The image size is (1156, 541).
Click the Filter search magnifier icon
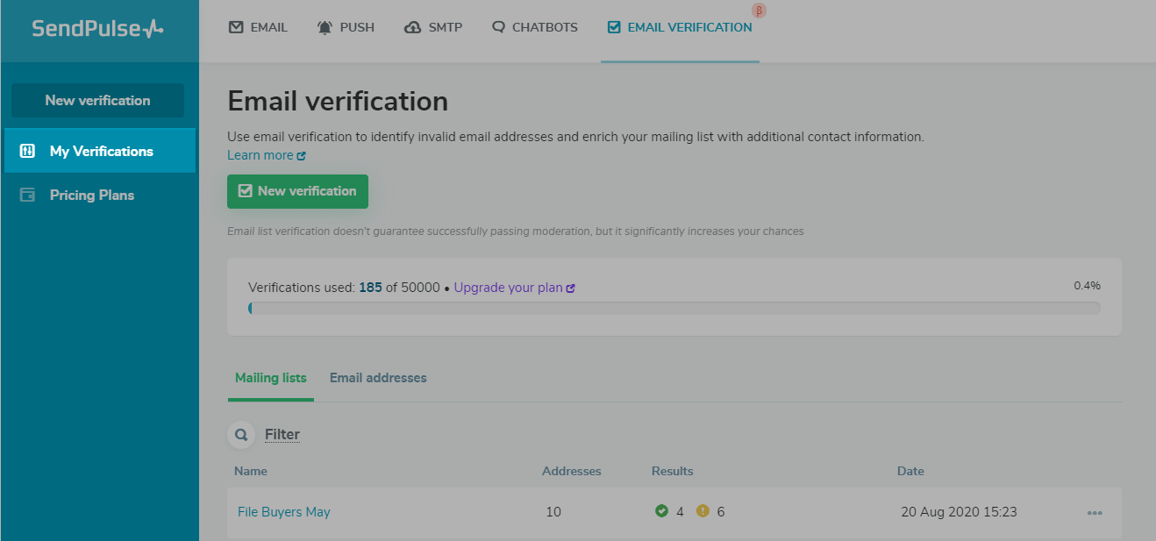(239, 434)
